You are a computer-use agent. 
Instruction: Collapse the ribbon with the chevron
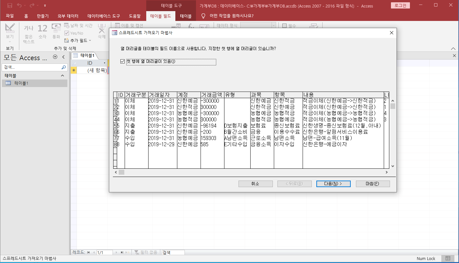click(x=453, y=48)
